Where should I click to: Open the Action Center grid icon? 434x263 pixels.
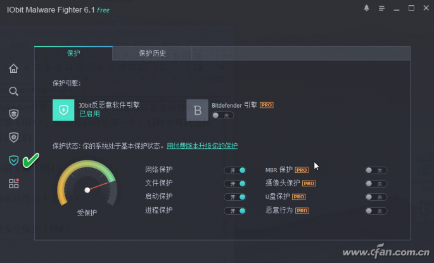coord(13,183)
